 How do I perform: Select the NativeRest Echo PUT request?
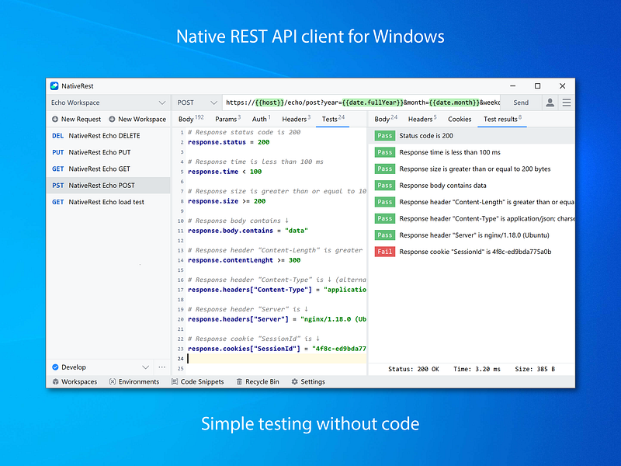(x=109, y=152)
